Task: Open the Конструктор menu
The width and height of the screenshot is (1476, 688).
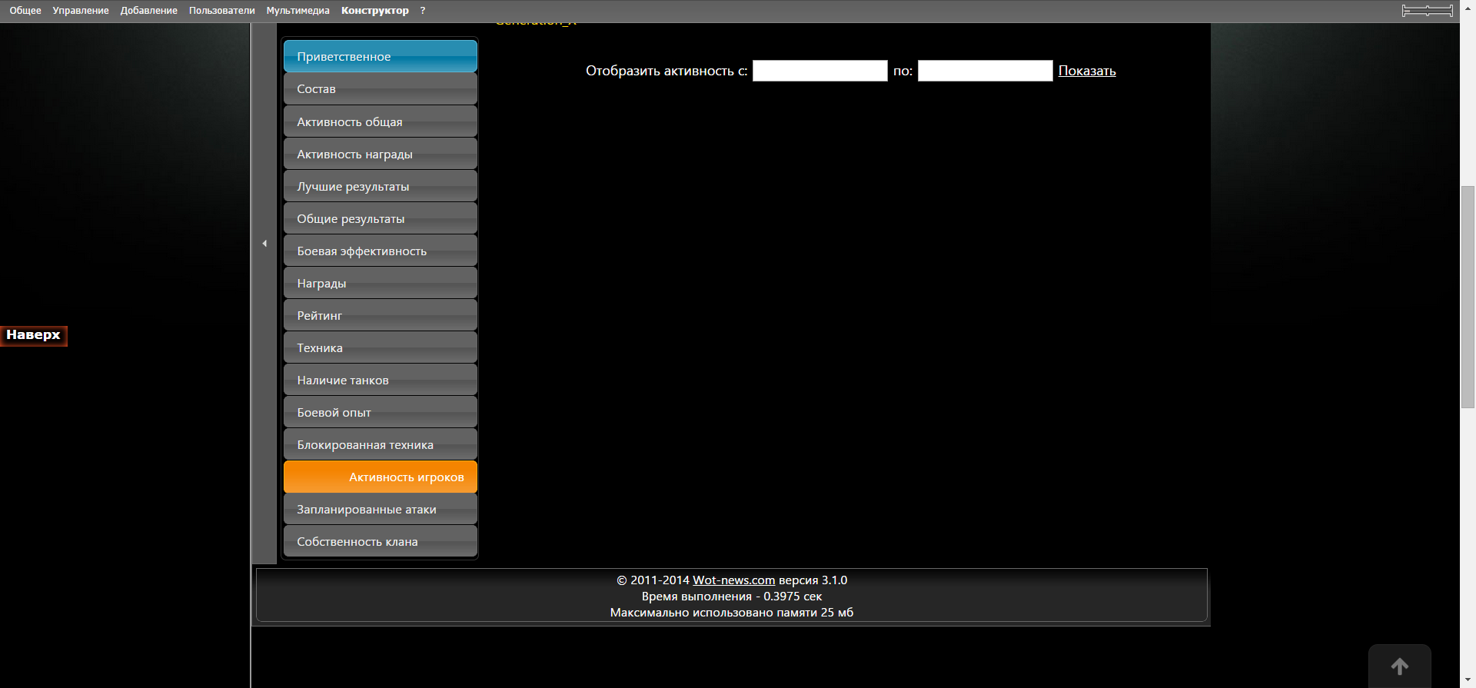Action: (374, 11)
